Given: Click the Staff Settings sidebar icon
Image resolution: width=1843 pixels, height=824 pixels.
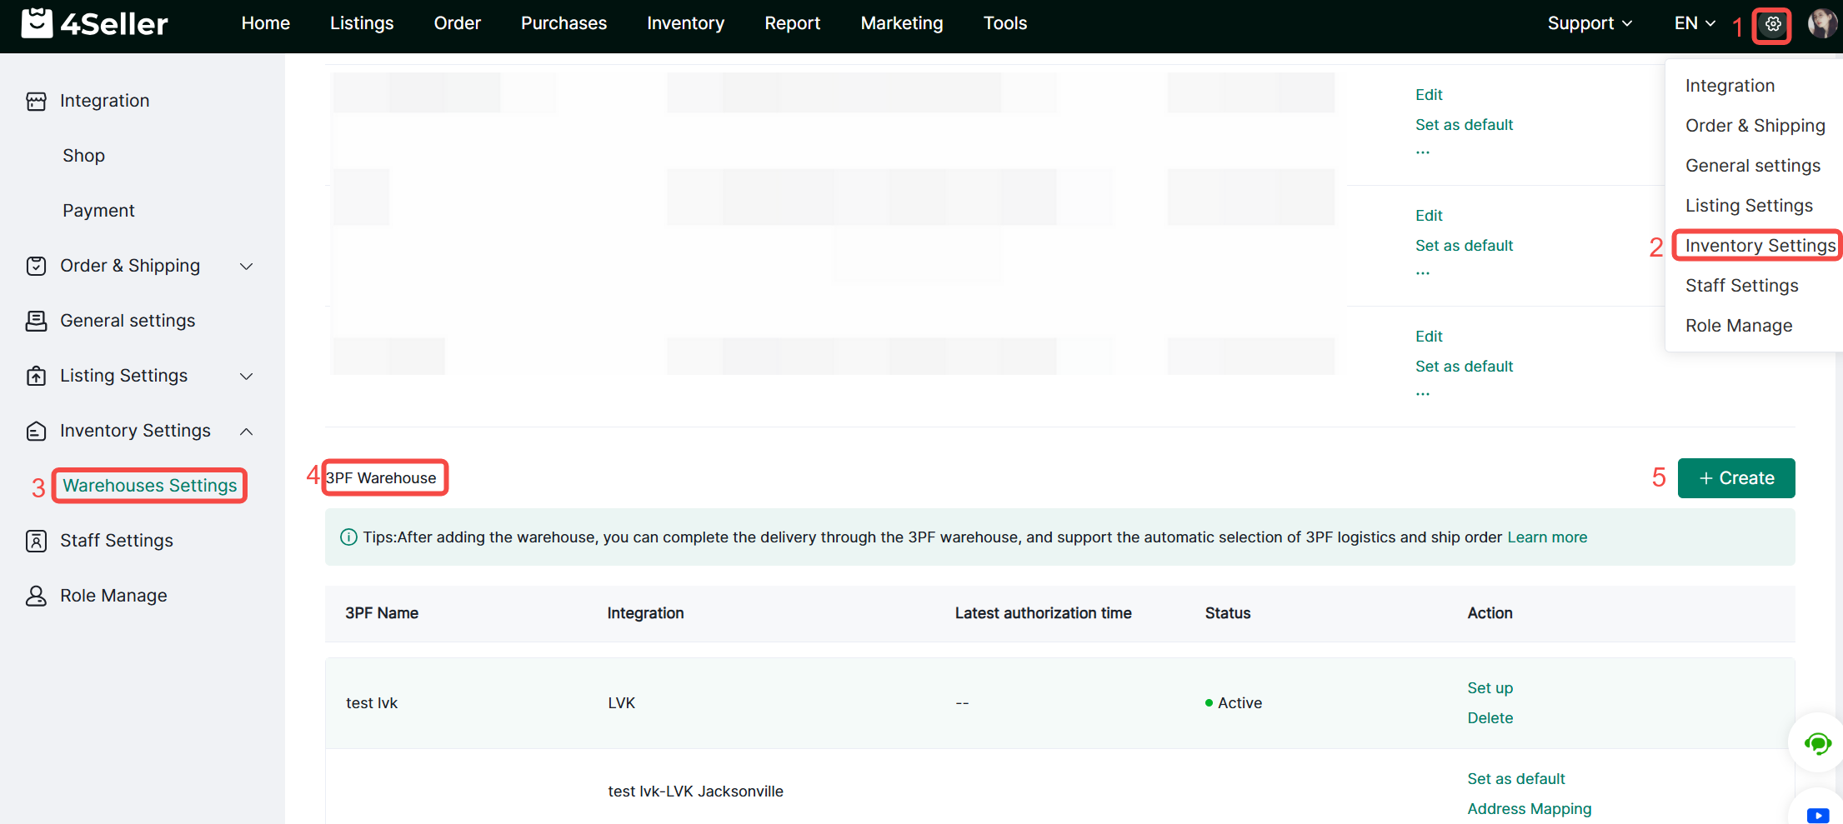Looking at the screenshot, I should [x=36, y=541].
